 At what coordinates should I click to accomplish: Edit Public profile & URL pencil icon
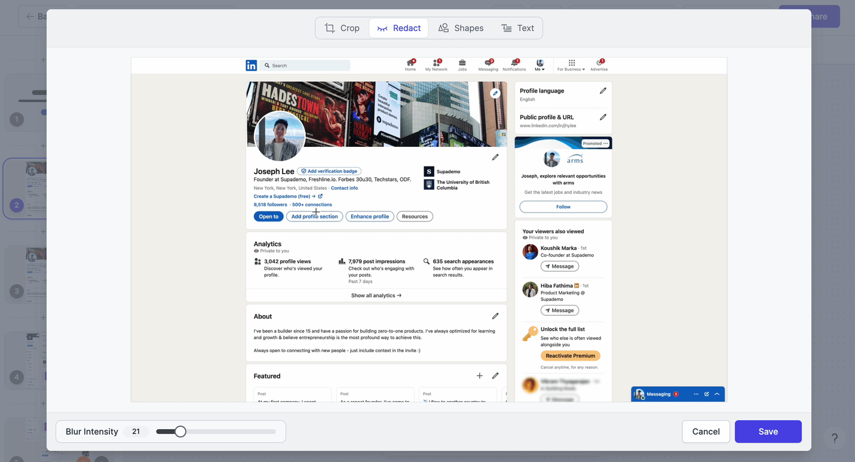pos(603,117)
